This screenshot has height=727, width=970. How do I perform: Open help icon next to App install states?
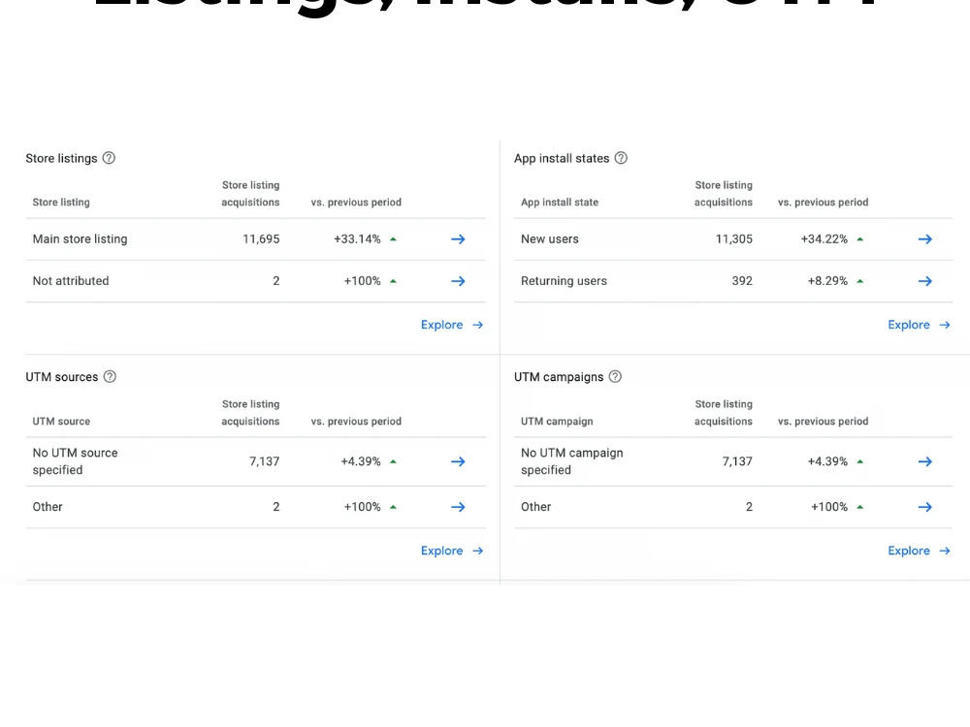click(621, 158)
